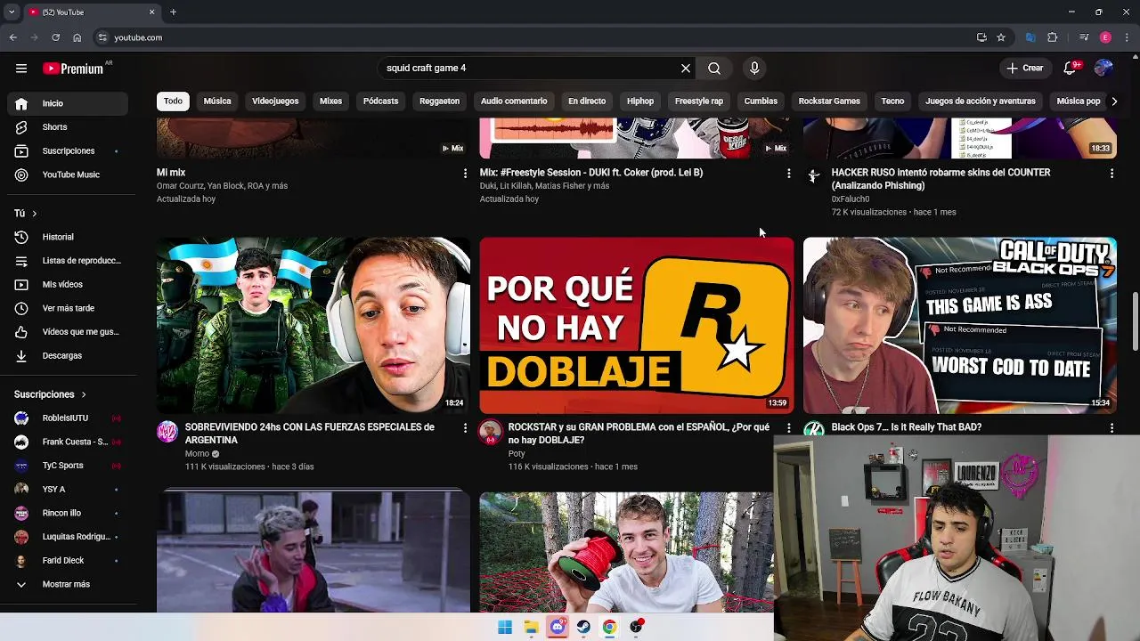The height and width of the screenshot is (641, 1140).
Task: Open Suscripciones in sidebar
Action: (66, 150)
